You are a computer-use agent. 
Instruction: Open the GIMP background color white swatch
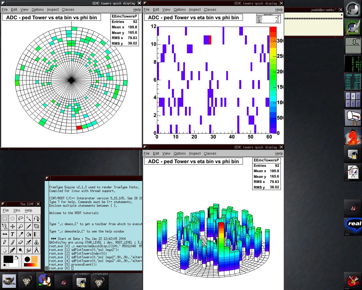pyautogui.click(x=16, y=264)
